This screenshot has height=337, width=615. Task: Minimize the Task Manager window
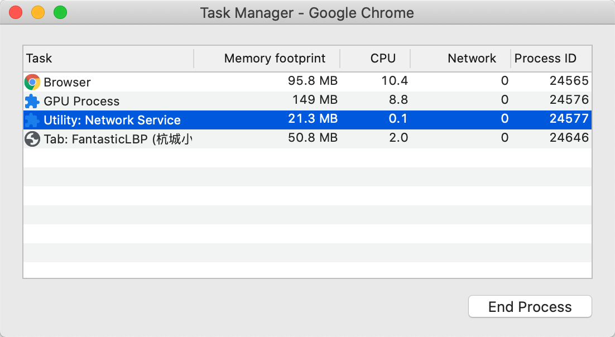pos(38,12)
